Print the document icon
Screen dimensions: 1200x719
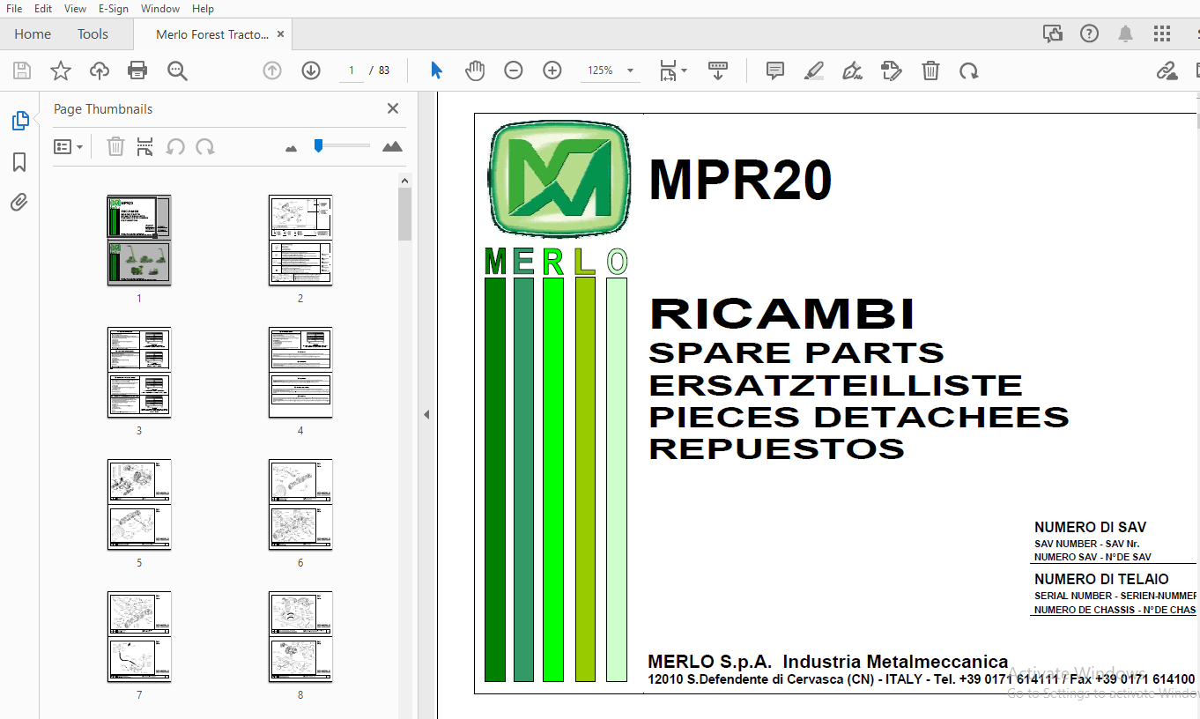pos(137,71)
